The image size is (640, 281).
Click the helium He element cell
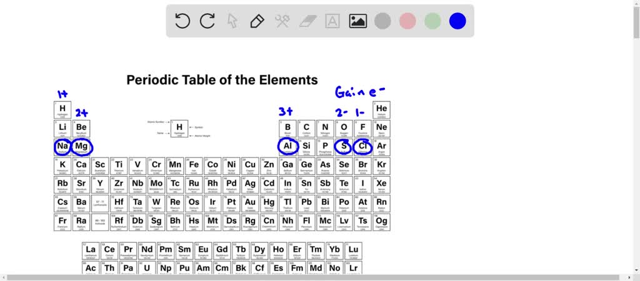pyautogui.click(x=381, y=110)
